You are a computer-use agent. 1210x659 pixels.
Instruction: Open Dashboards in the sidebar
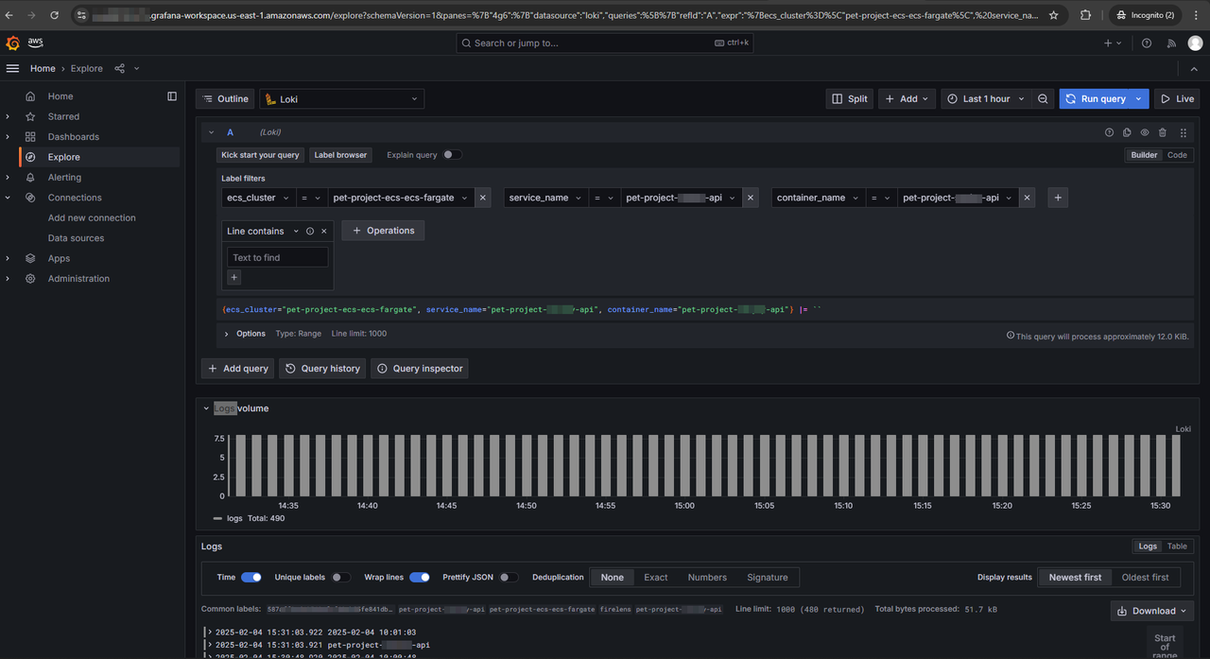73,136
